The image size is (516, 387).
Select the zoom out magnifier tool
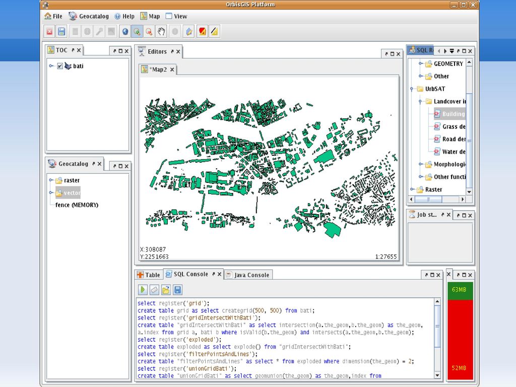click(x=149, y=32)
